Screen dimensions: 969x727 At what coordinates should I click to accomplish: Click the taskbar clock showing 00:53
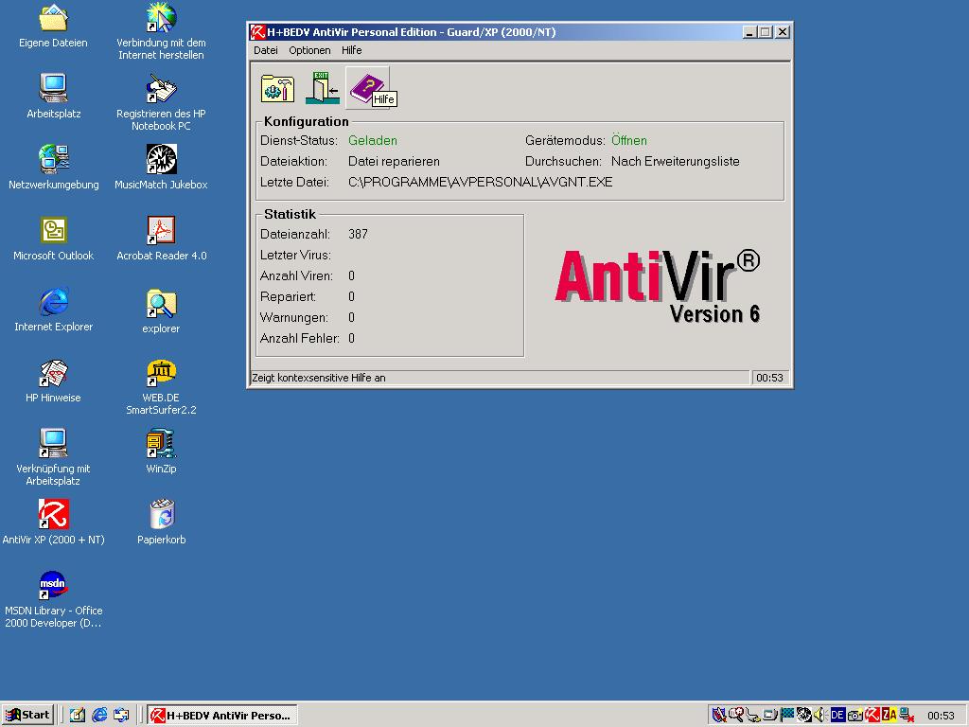941,716
